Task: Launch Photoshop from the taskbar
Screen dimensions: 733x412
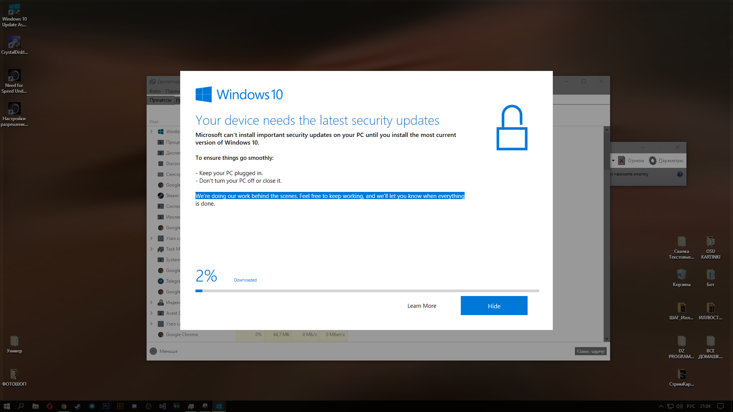Action: (106, 406)
